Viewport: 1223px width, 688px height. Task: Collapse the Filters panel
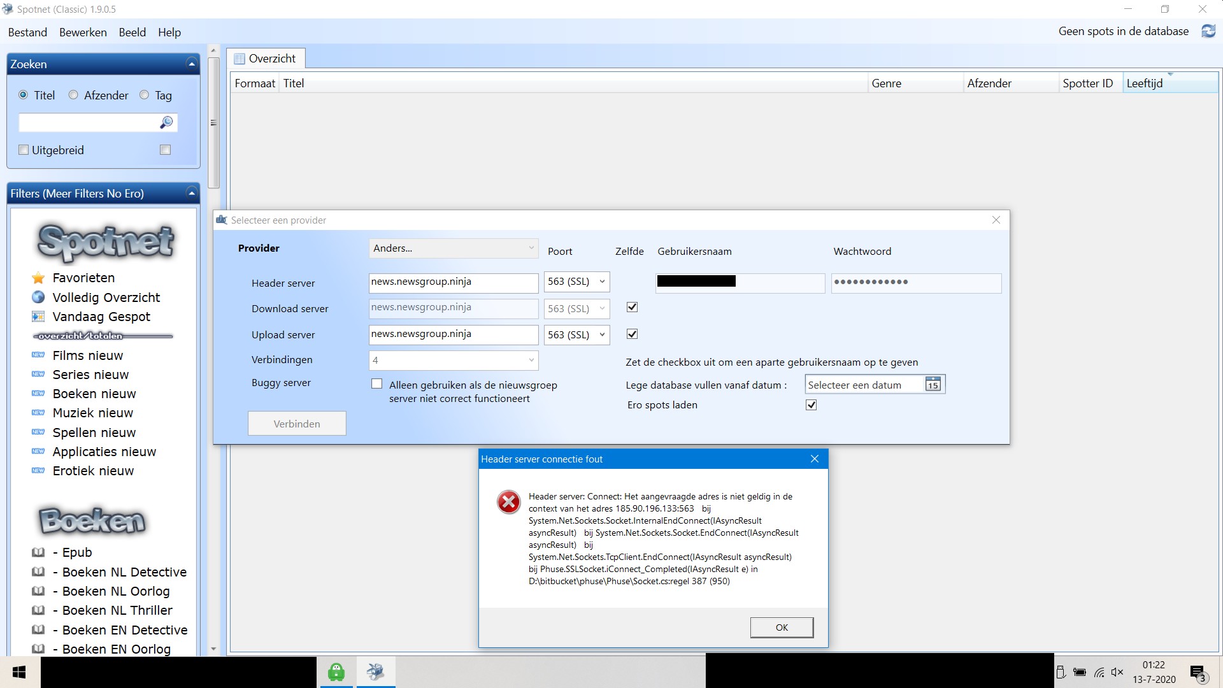[x=191, y=193]
